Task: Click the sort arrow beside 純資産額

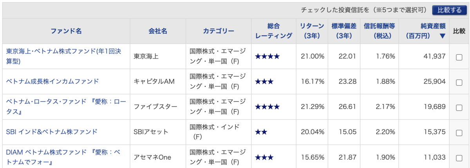Action: click(x=442, y=36)
